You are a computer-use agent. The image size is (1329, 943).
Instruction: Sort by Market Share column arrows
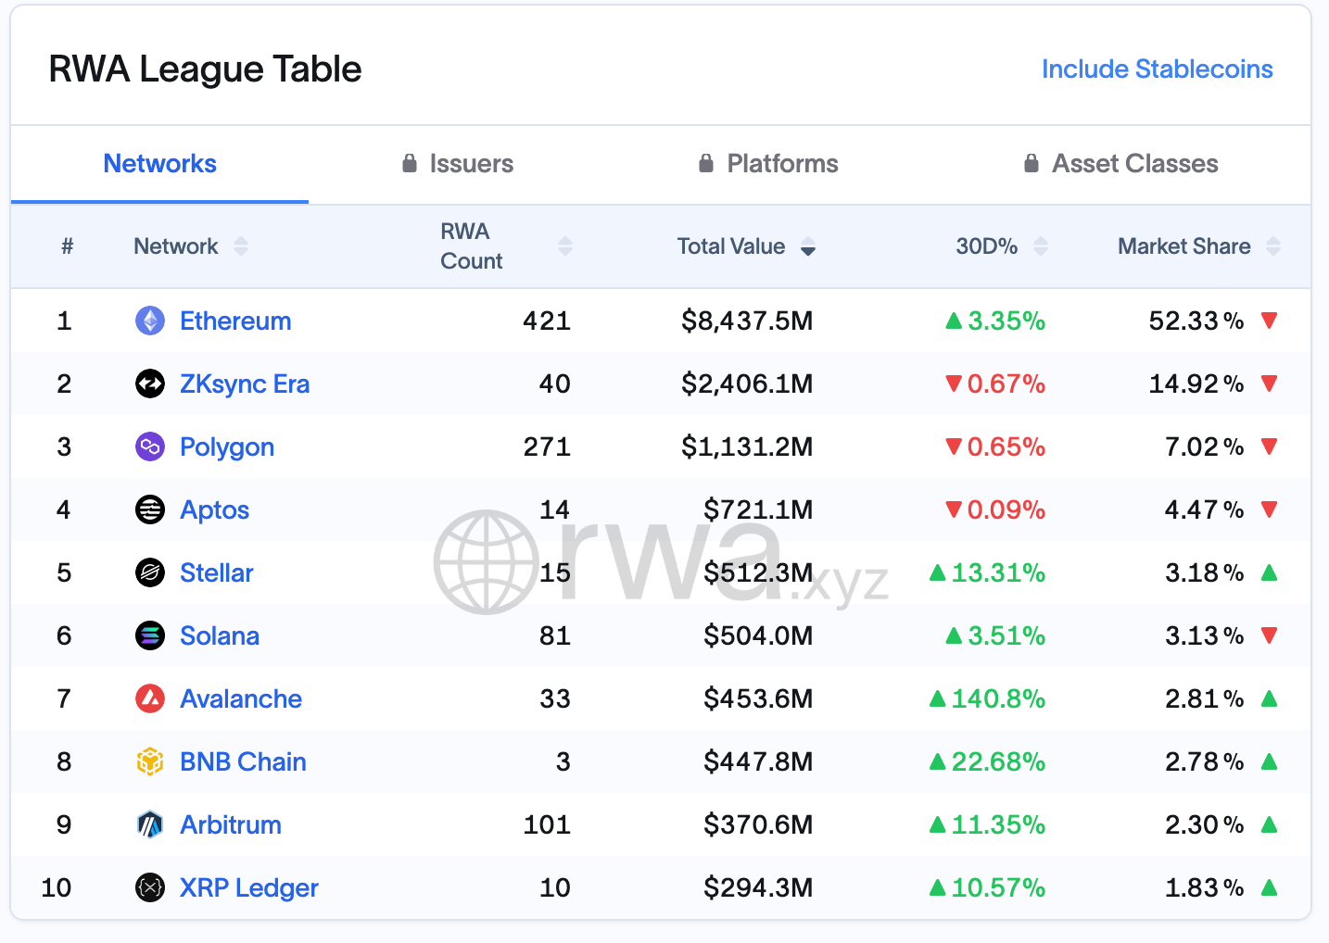(x=1273, y=246)
